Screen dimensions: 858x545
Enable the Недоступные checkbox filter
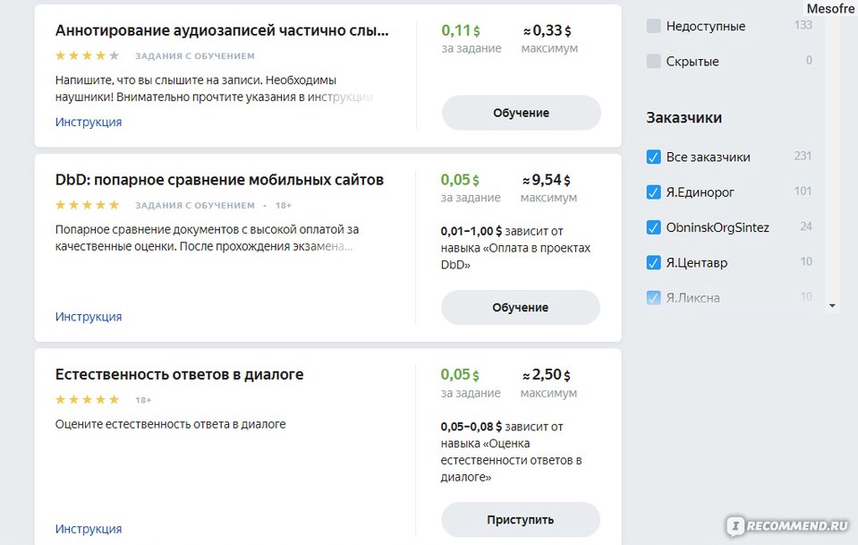click(x=653, y=26)
